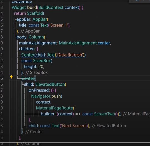Click the '// Center' closing comment
The height and width of the screenshot is (146, 150).
34,132
